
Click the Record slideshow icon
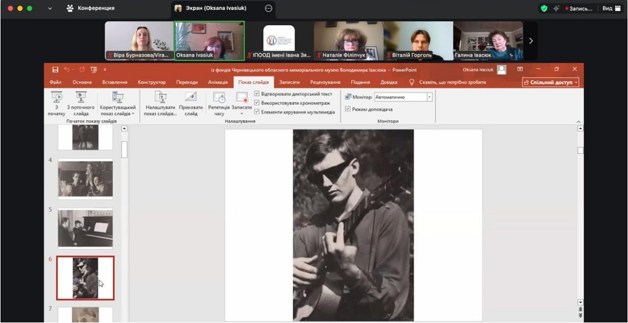[241, 98]
